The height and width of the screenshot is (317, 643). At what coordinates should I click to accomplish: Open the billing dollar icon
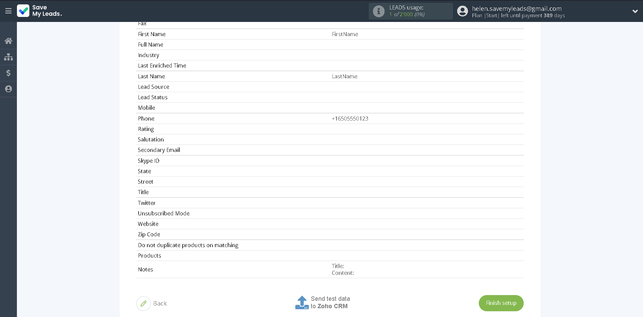(x=8, y=73)
